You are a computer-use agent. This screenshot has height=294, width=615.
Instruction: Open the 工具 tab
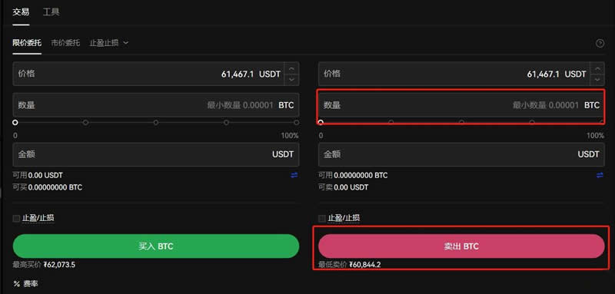51,12
